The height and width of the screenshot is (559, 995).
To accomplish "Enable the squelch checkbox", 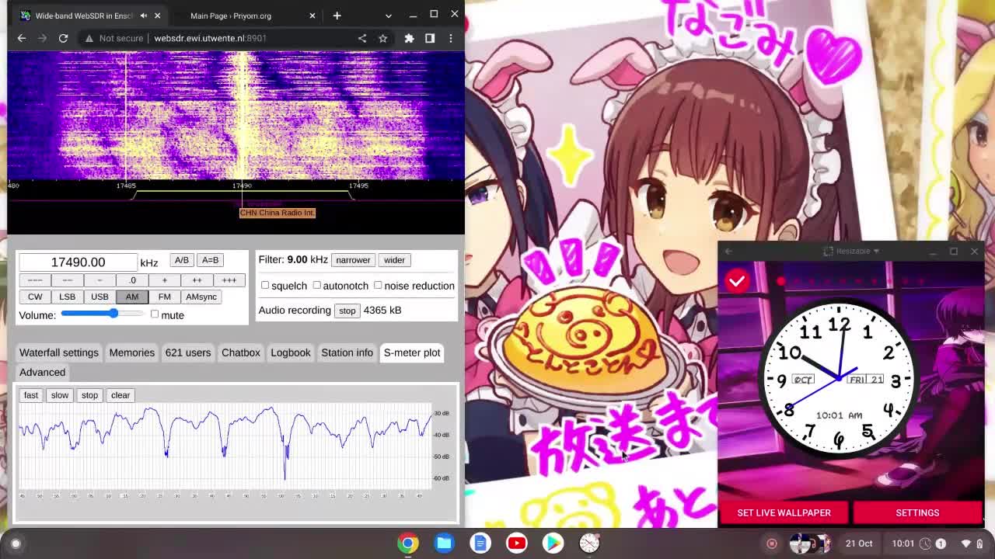I will pyautogui.click(x=265, y=285).
